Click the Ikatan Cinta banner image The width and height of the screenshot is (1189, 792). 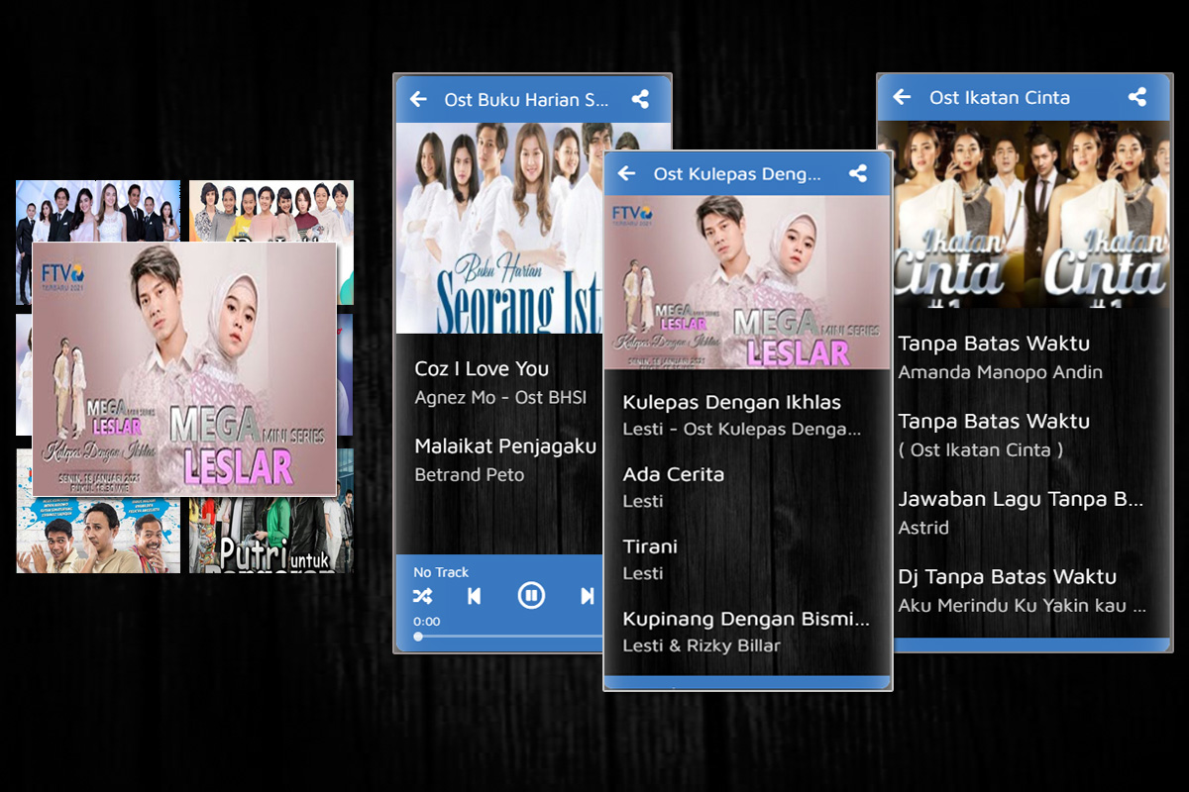(x=1025, y=214)
